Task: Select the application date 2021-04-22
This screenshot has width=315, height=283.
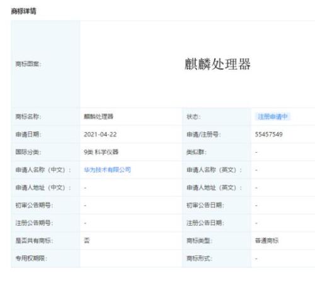Action: (100, 135)
